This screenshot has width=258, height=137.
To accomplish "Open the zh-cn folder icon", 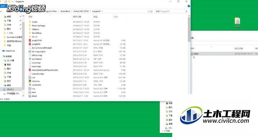I will tap(30, 36).
